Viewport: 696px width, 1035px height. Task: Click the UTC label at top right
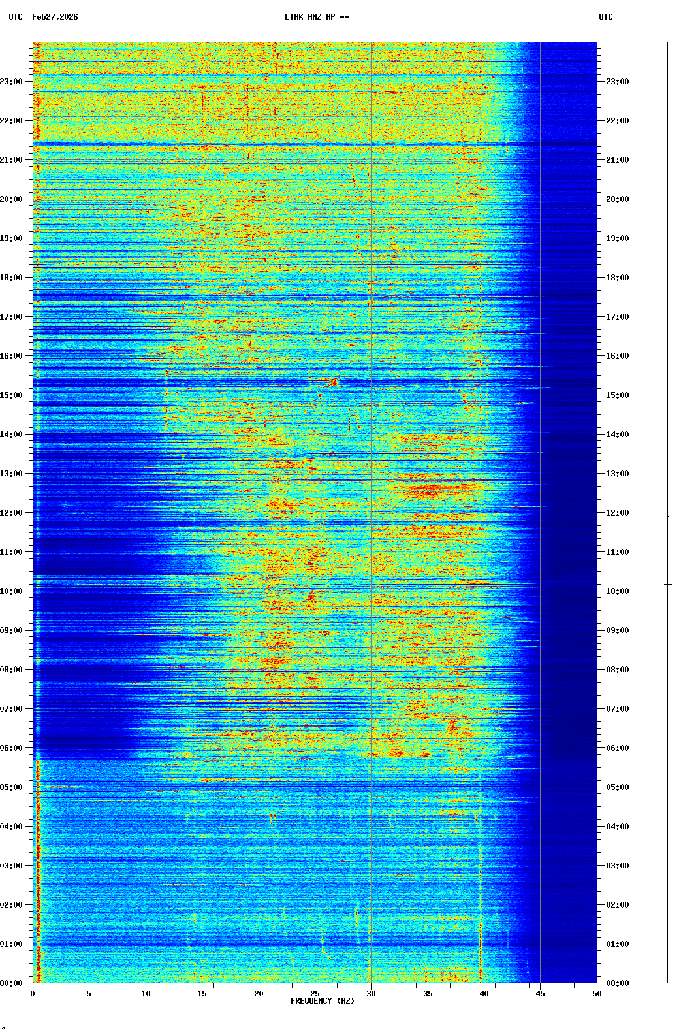click(x=605, y=17)
